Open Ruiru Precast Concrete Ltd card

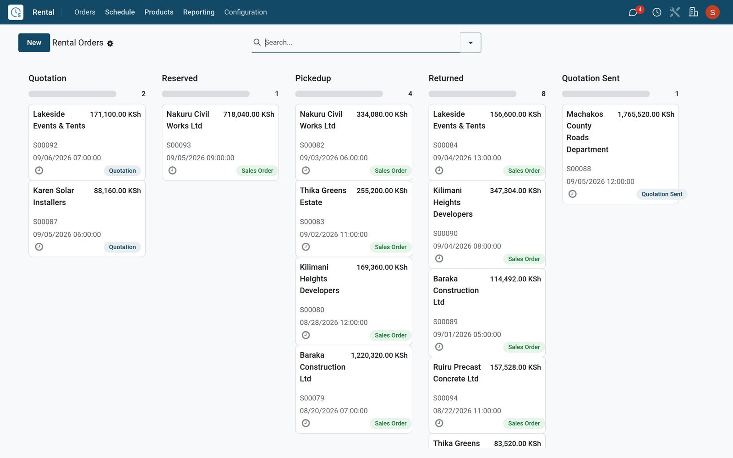pyautogui.click(x=487, y=395)
